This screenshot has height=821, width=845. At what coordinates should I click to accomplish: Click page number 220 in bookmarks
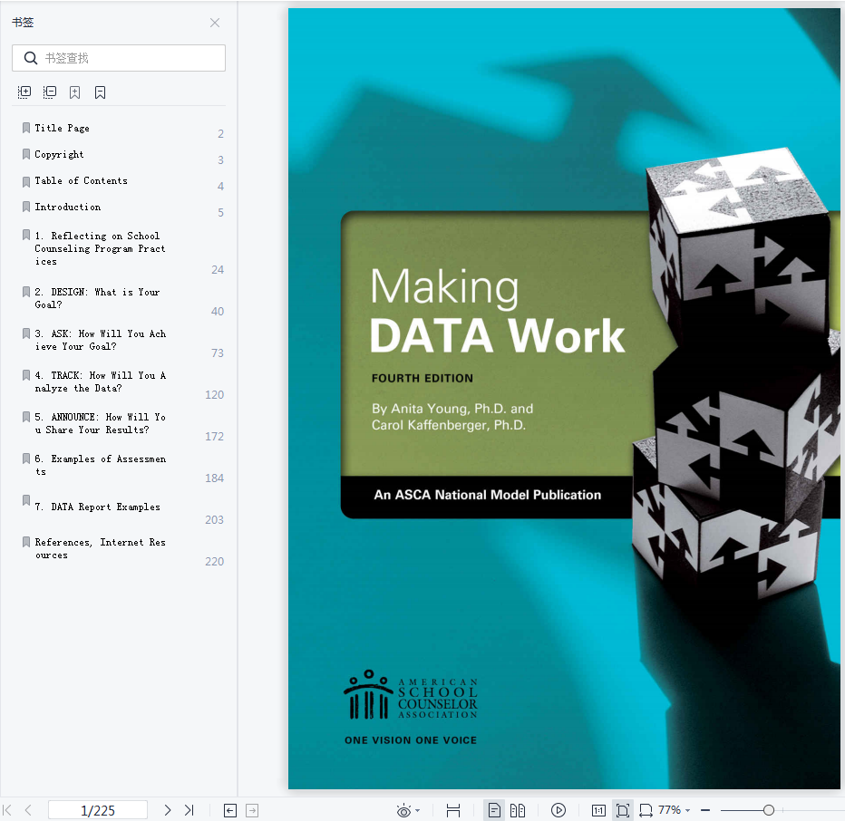pos(215,562)
